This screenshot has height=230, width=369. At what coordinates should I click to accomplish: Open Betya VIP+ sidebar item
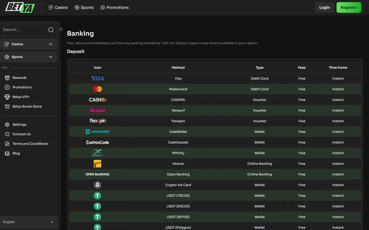[x=21, y=97]
